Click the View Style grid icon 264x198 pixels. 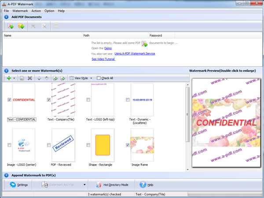[72, 78]
